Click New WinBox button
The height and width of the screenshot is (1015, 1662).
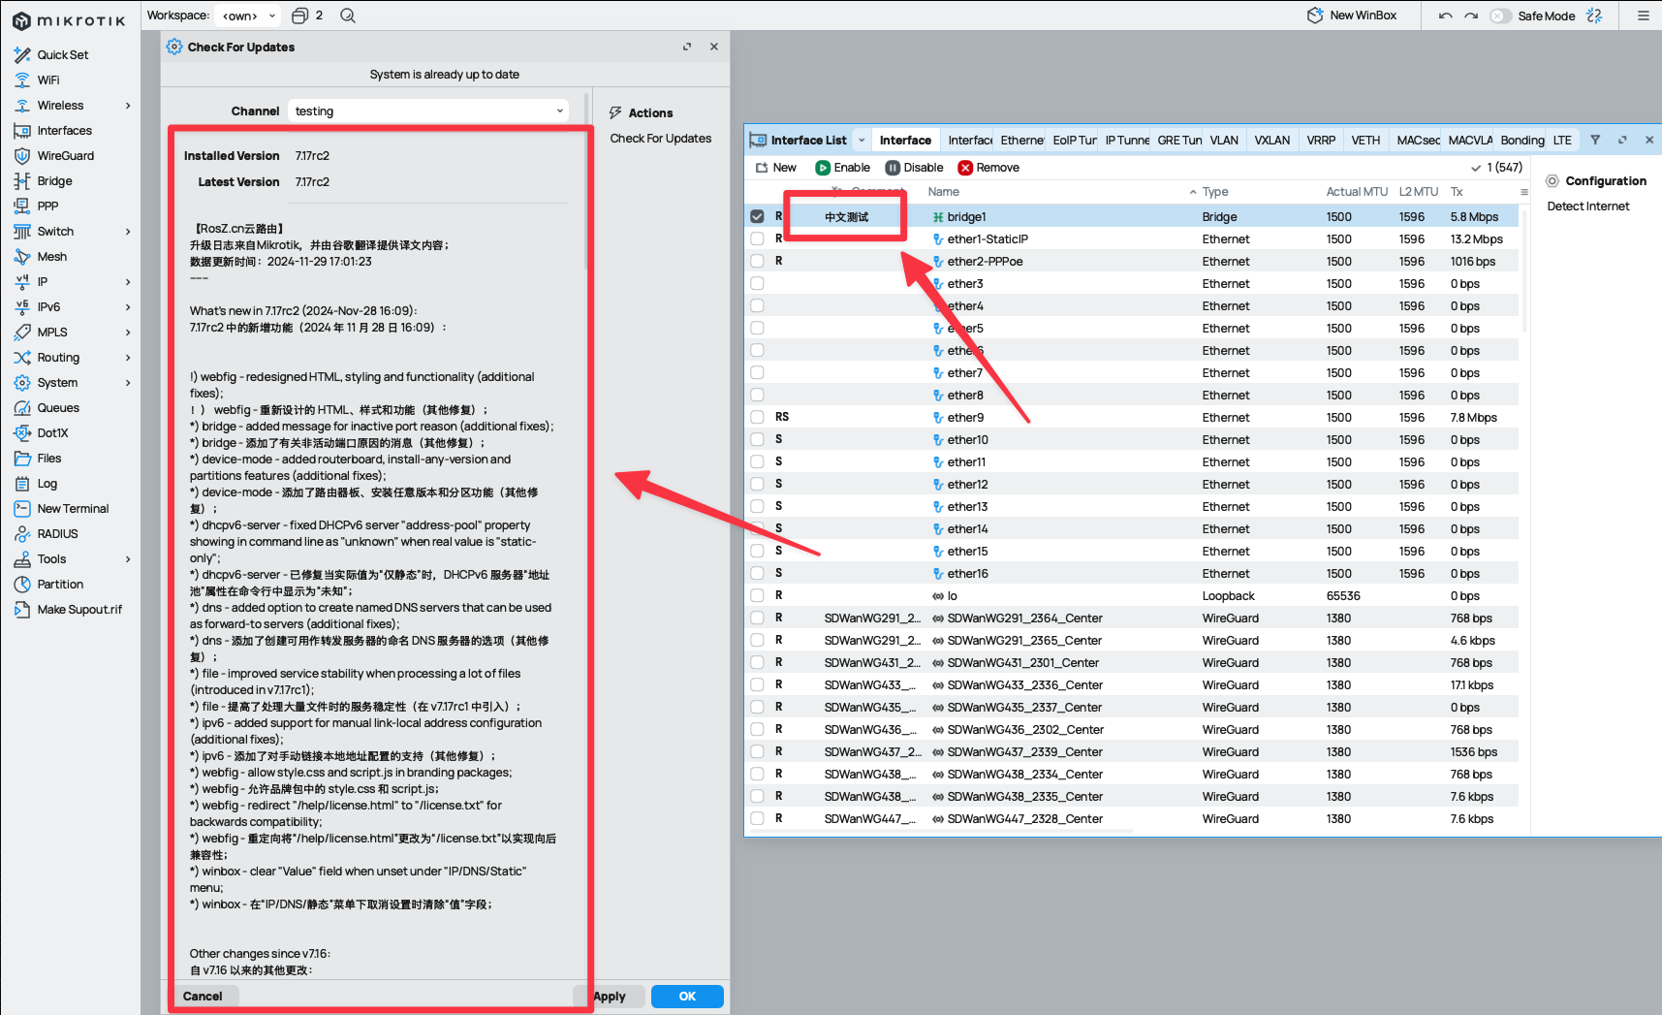1352,16
